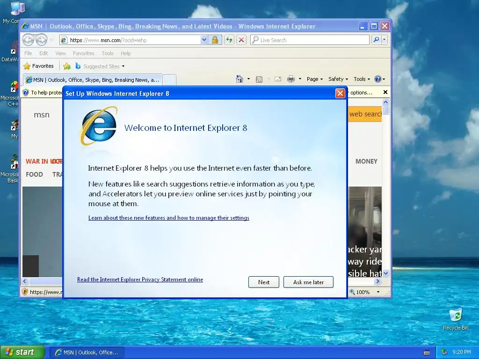The width and height of the screenshot is (479, 359).
Task: Open the search provider dropdown arrow
Action: point(385,40)
